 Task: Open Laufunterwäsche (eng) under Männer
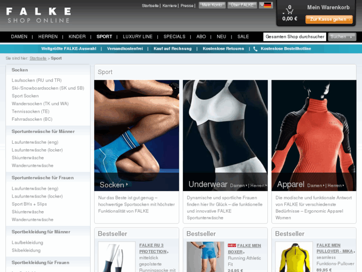click(35, 142)
